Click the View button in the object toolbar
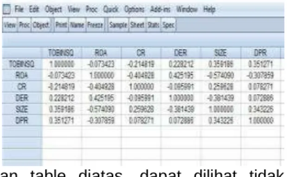This screenshot has width=287, height=177. click(10, 25)
